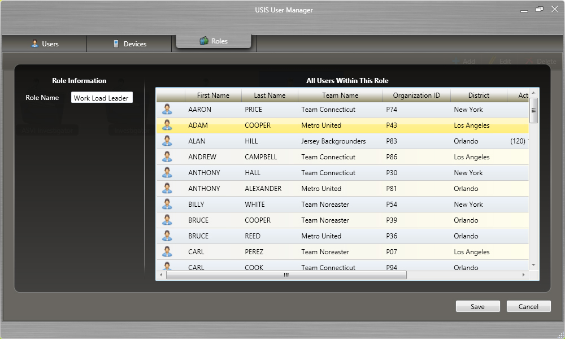Screen dimensions: 565x339
Task: Click the user icon beside Adam Cooper
Action: click(x=167, y=125)
